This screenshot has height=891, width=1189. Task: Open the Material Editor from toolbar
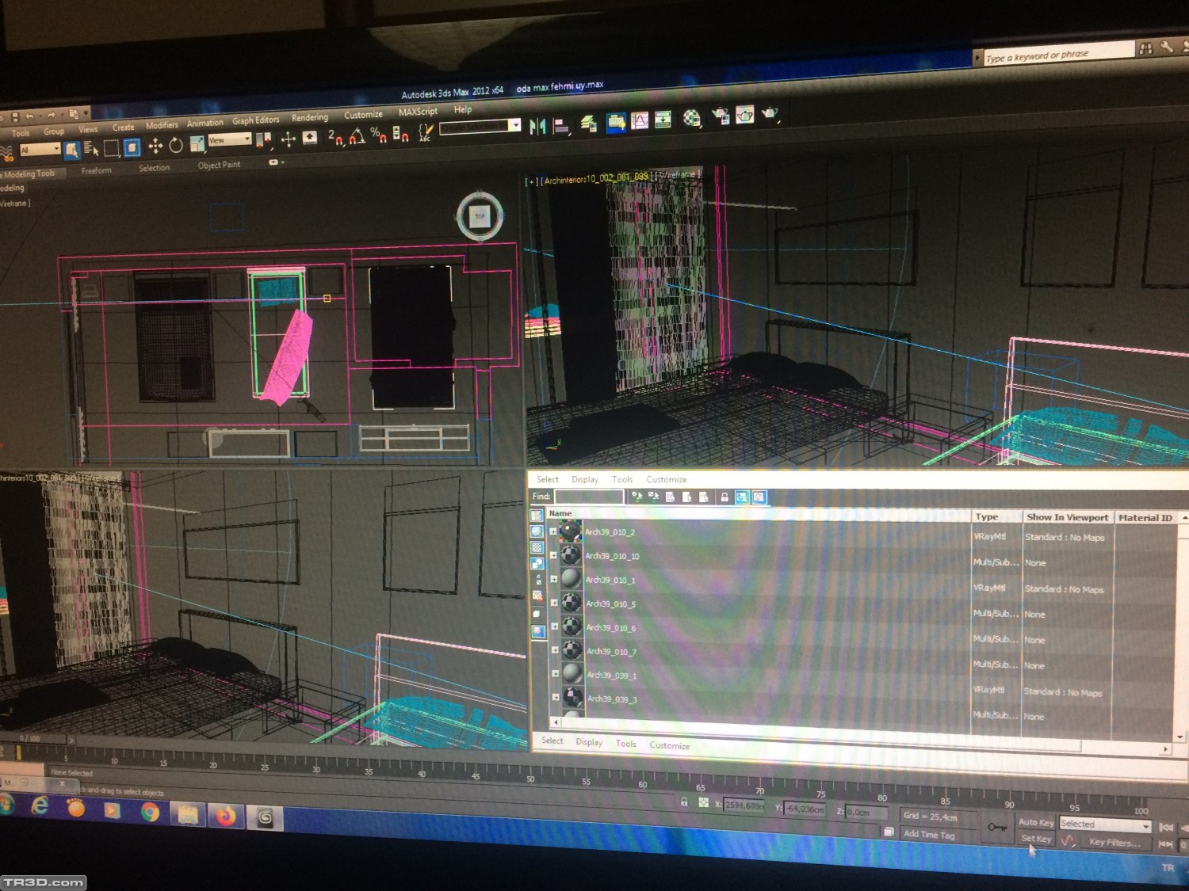[x=691, y=118]
